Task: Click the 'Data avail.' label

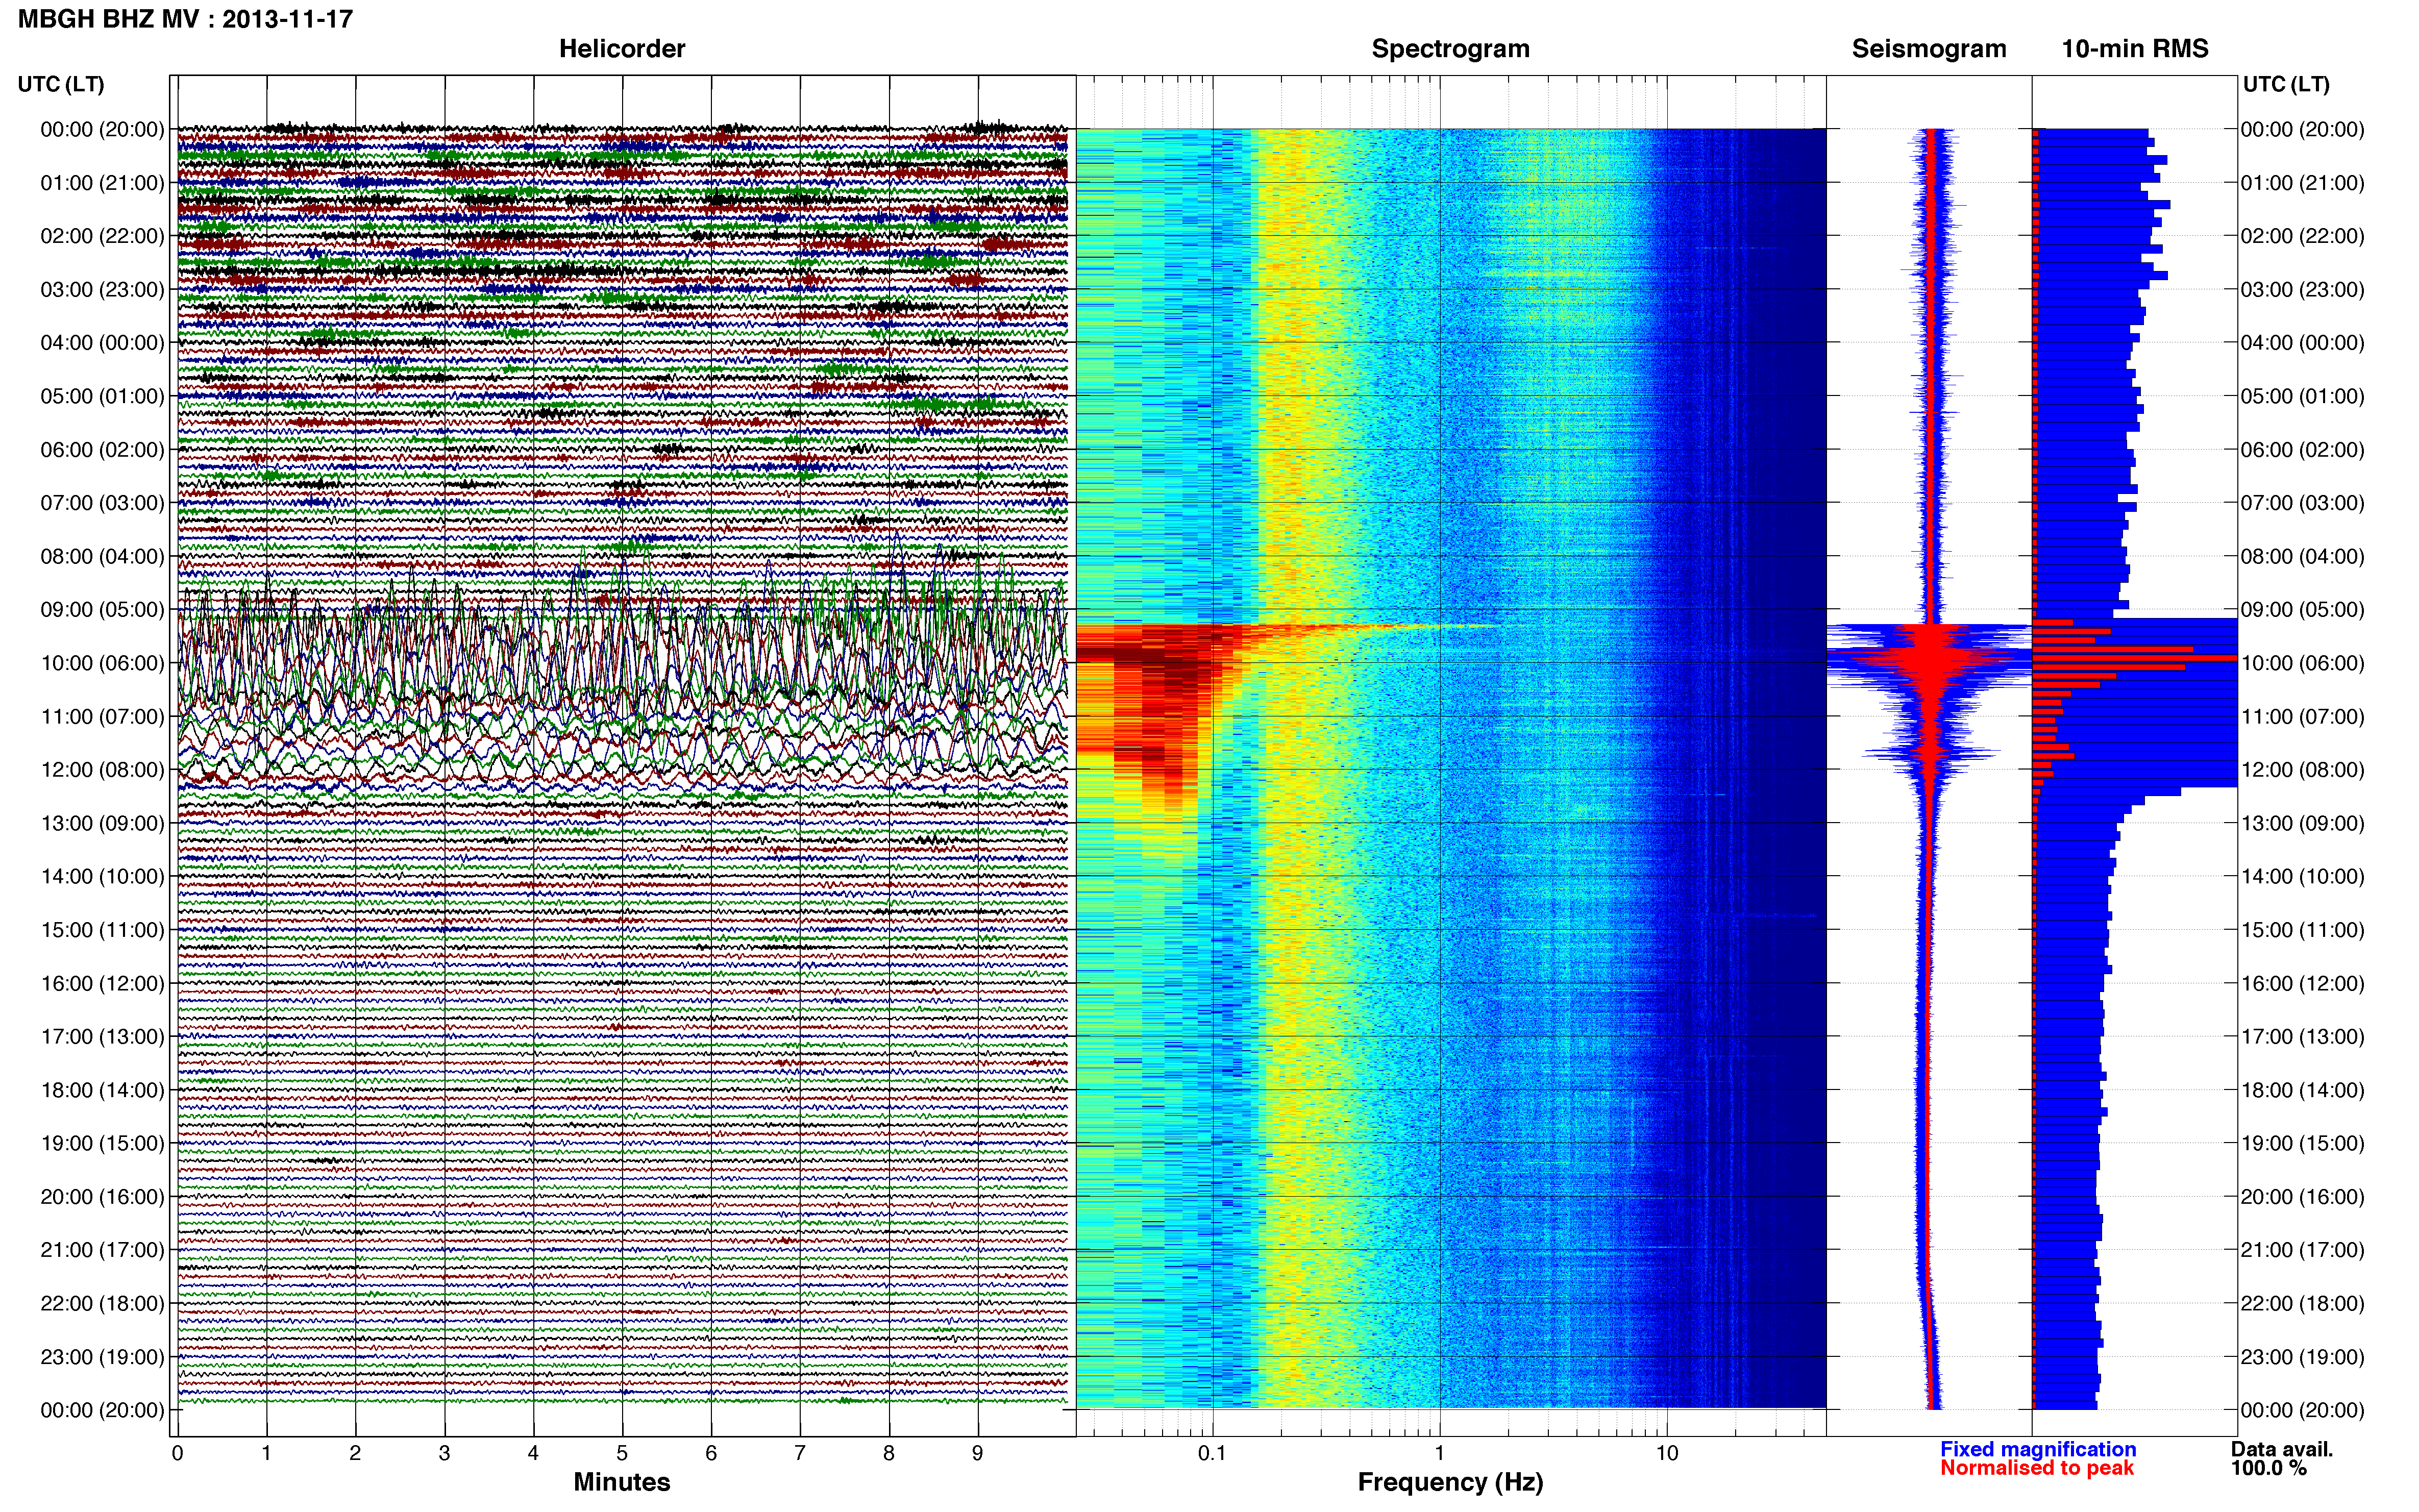Action: click(x=2282, y=1449)
